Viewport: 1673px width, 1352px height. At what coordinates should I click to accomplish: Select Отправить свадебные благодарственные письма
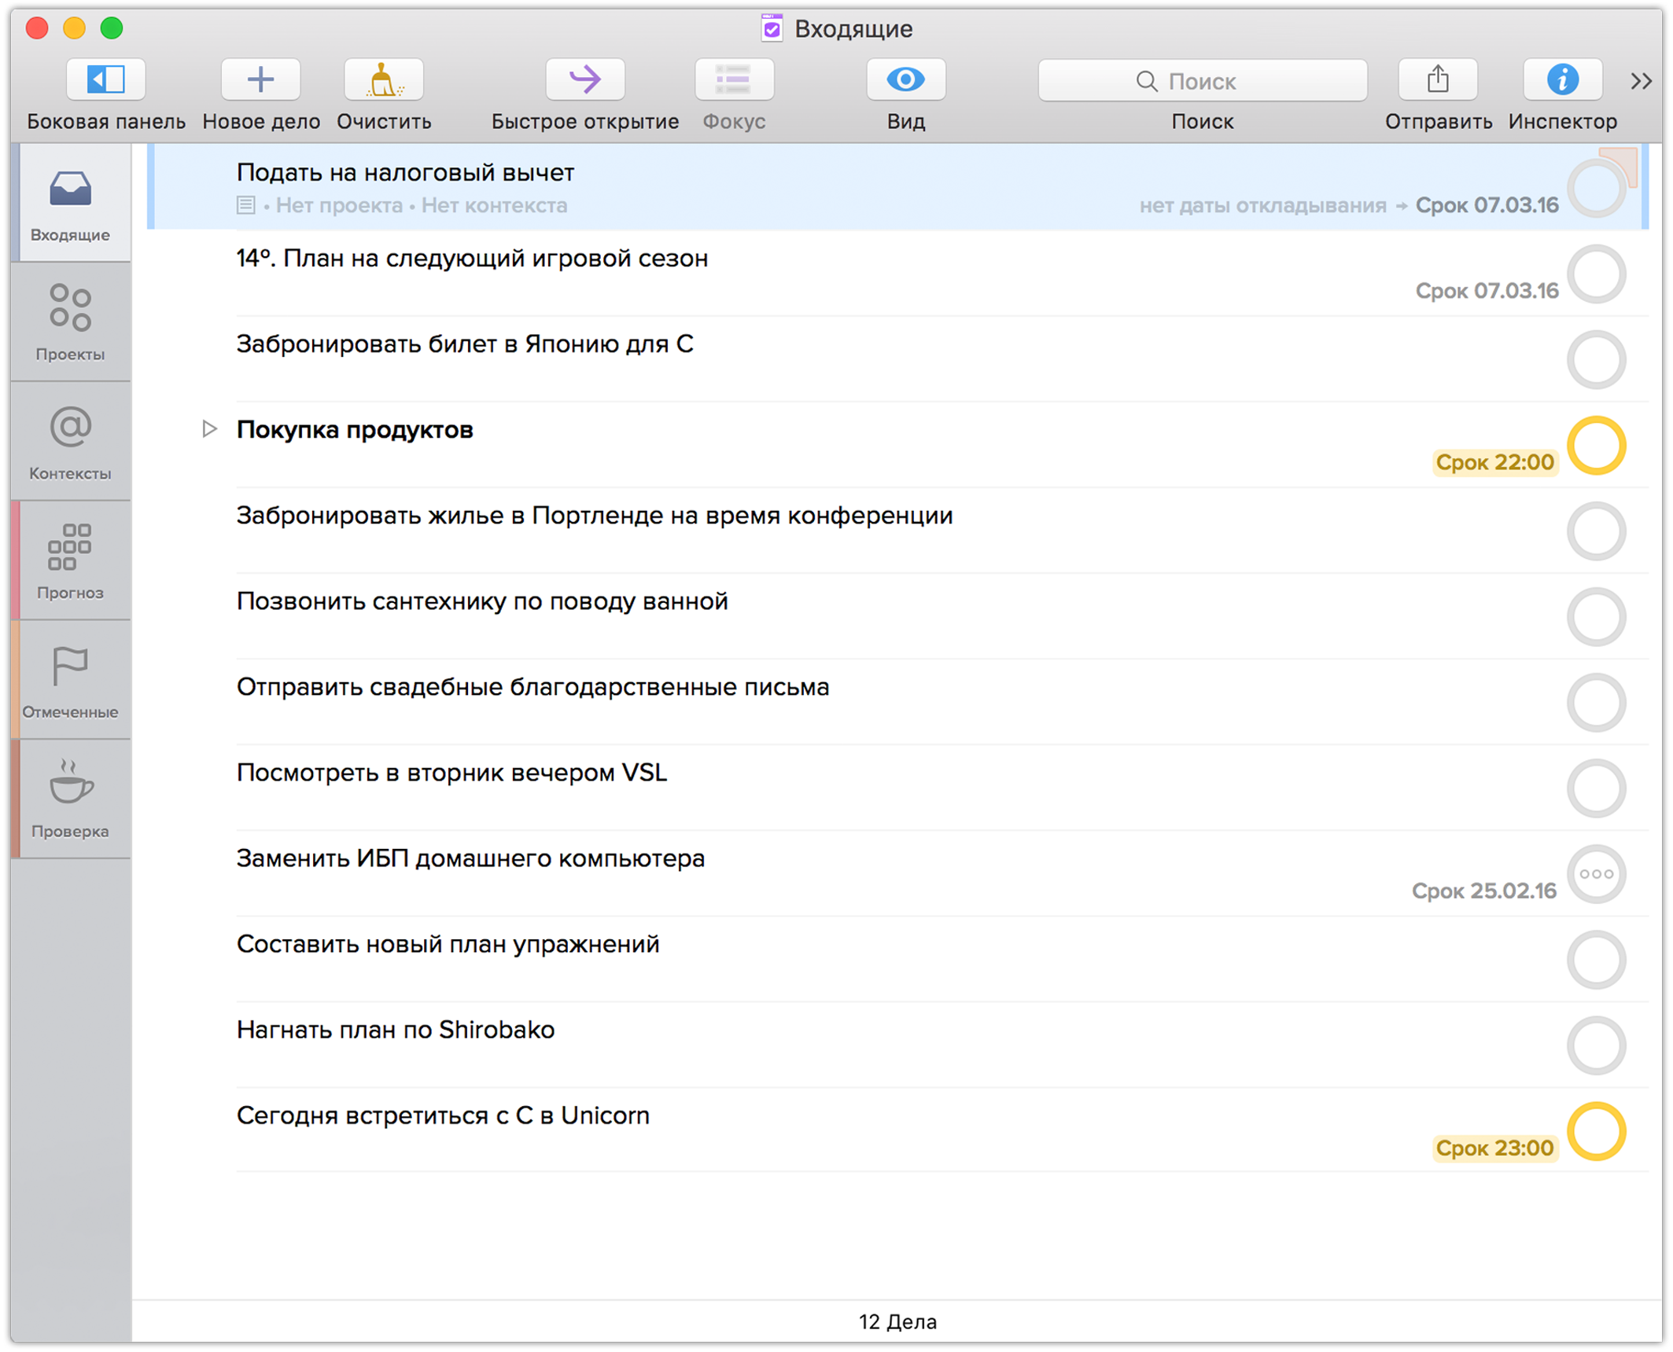click(532, 686)
